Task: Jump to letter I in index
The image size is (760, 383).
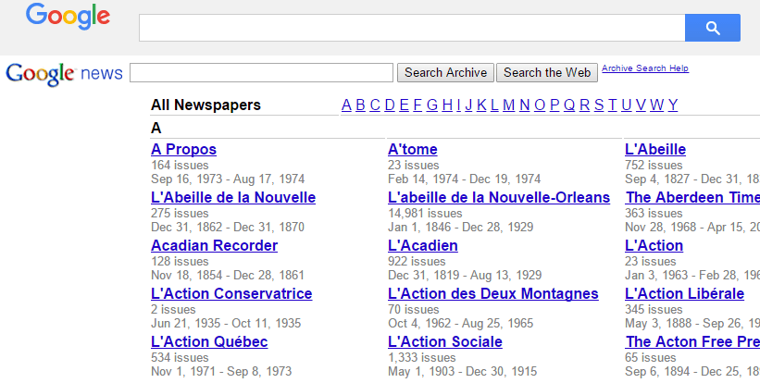Action: coord(458,105)
